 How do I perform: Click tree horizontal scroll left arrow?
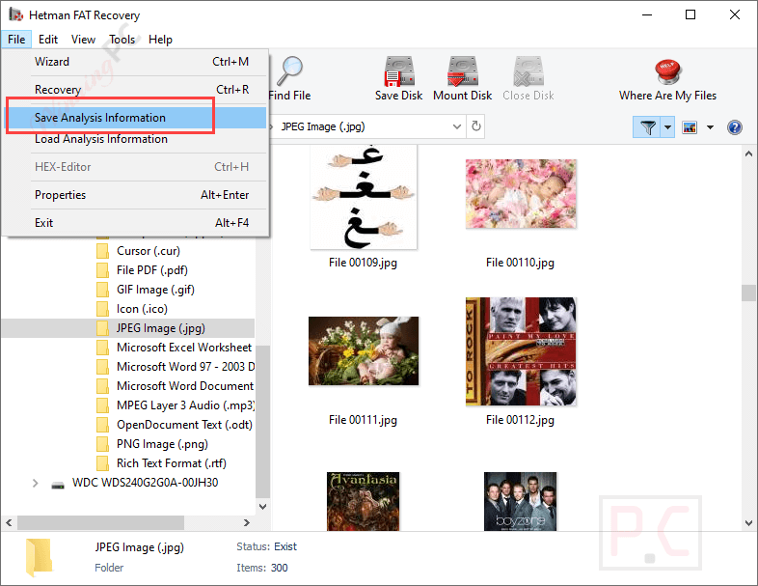[x=9, y=522]
